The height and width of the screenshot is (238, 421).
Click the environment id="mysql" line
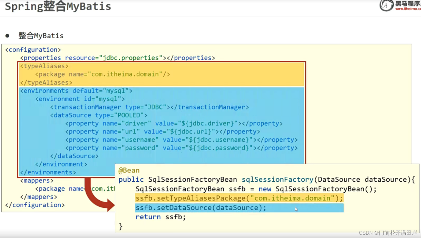(80, 99)
